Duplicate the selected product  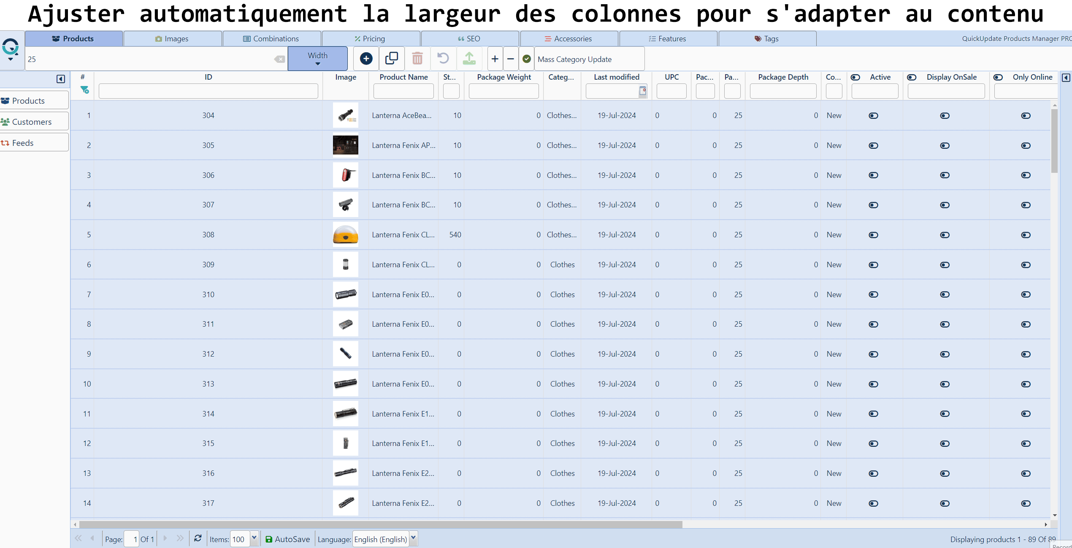click(x=392, y=59)
